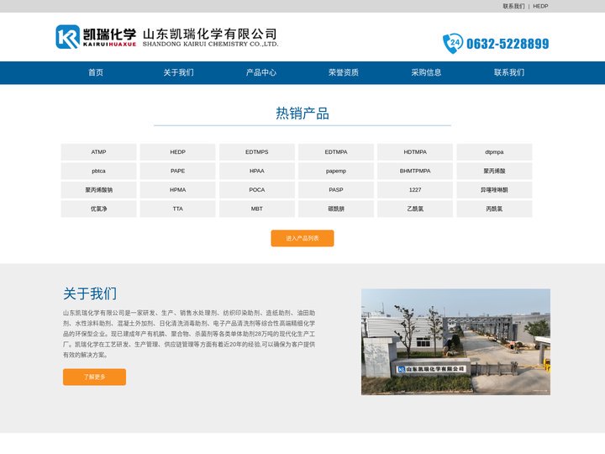Go to 首页 in the navigation bar
The height and width of the screenshot is (454, 605).
(x=96, y=72)
